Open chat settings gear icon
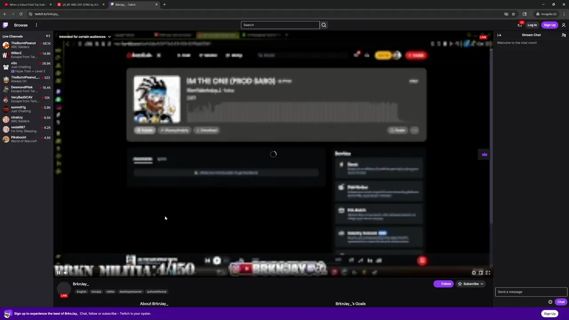Viewport: 569px width, 320px height. pos(550,302)
